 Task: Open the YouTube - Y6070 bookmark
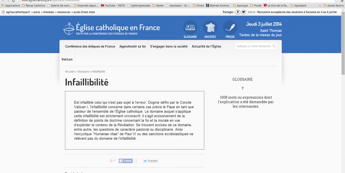pos(113,5)
